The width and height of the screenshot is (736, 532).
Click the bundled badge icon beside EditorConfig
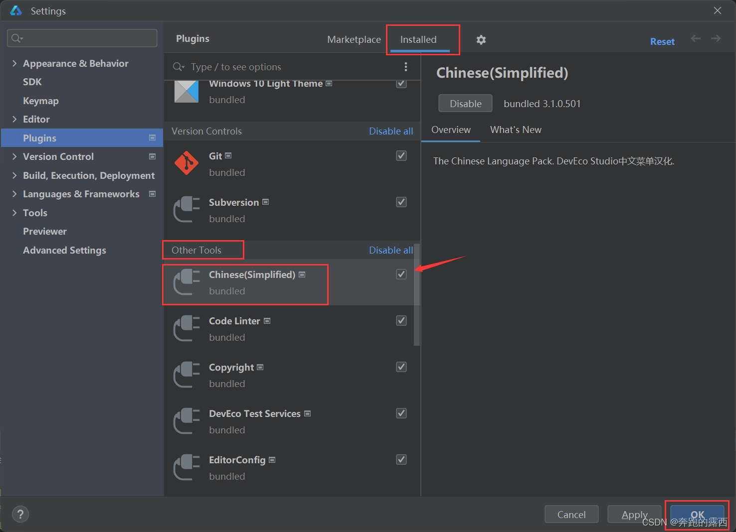point(272,460)
